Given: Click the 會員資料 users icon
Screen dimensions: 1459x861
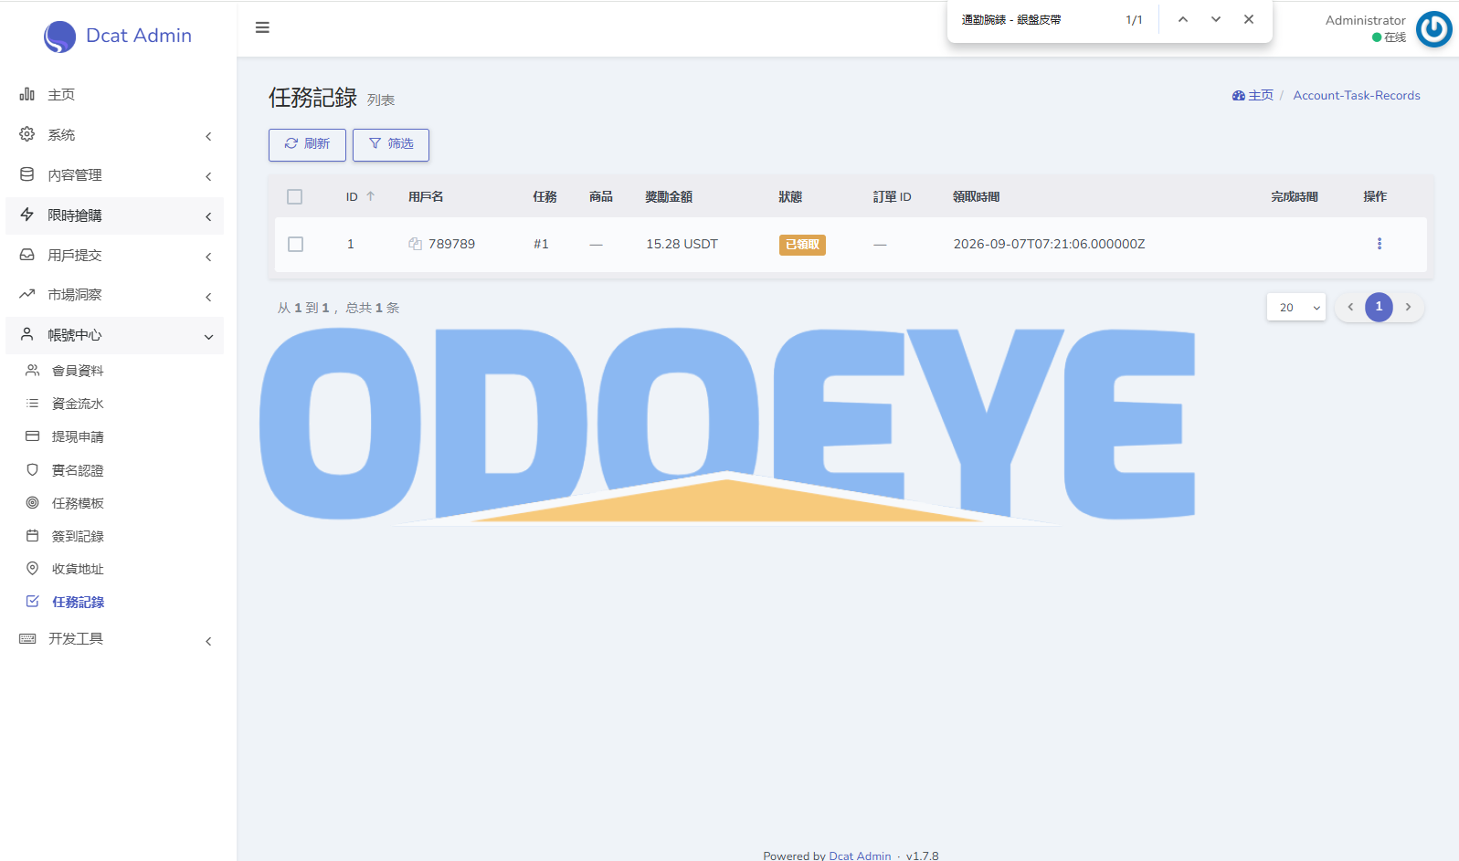Looking at the screenshot, I should 33,370.
